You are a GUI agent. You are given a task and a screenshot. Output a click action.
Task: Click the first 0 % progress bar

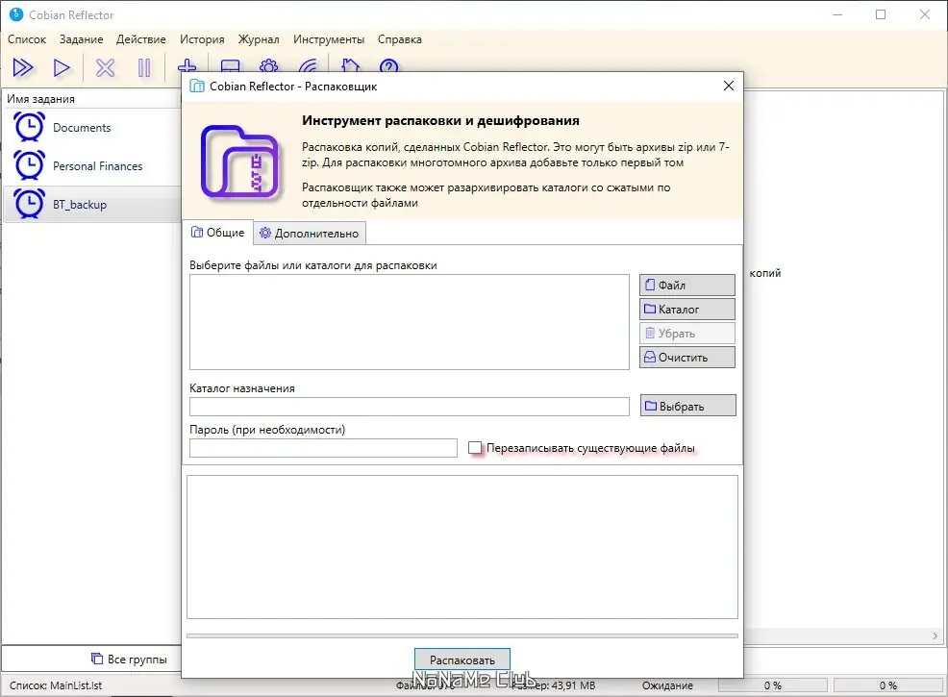pos(773,685)
